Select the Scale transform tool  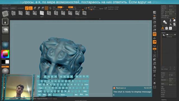39,8
